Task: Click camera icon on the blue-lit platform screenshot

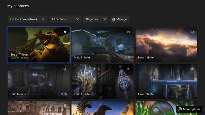Action: coord(193,69)
